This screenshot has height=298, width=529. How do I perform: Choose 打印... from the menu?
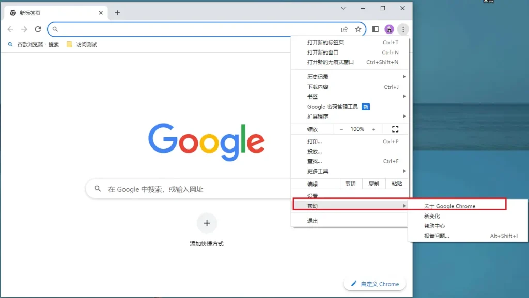[x=350, y=141]
